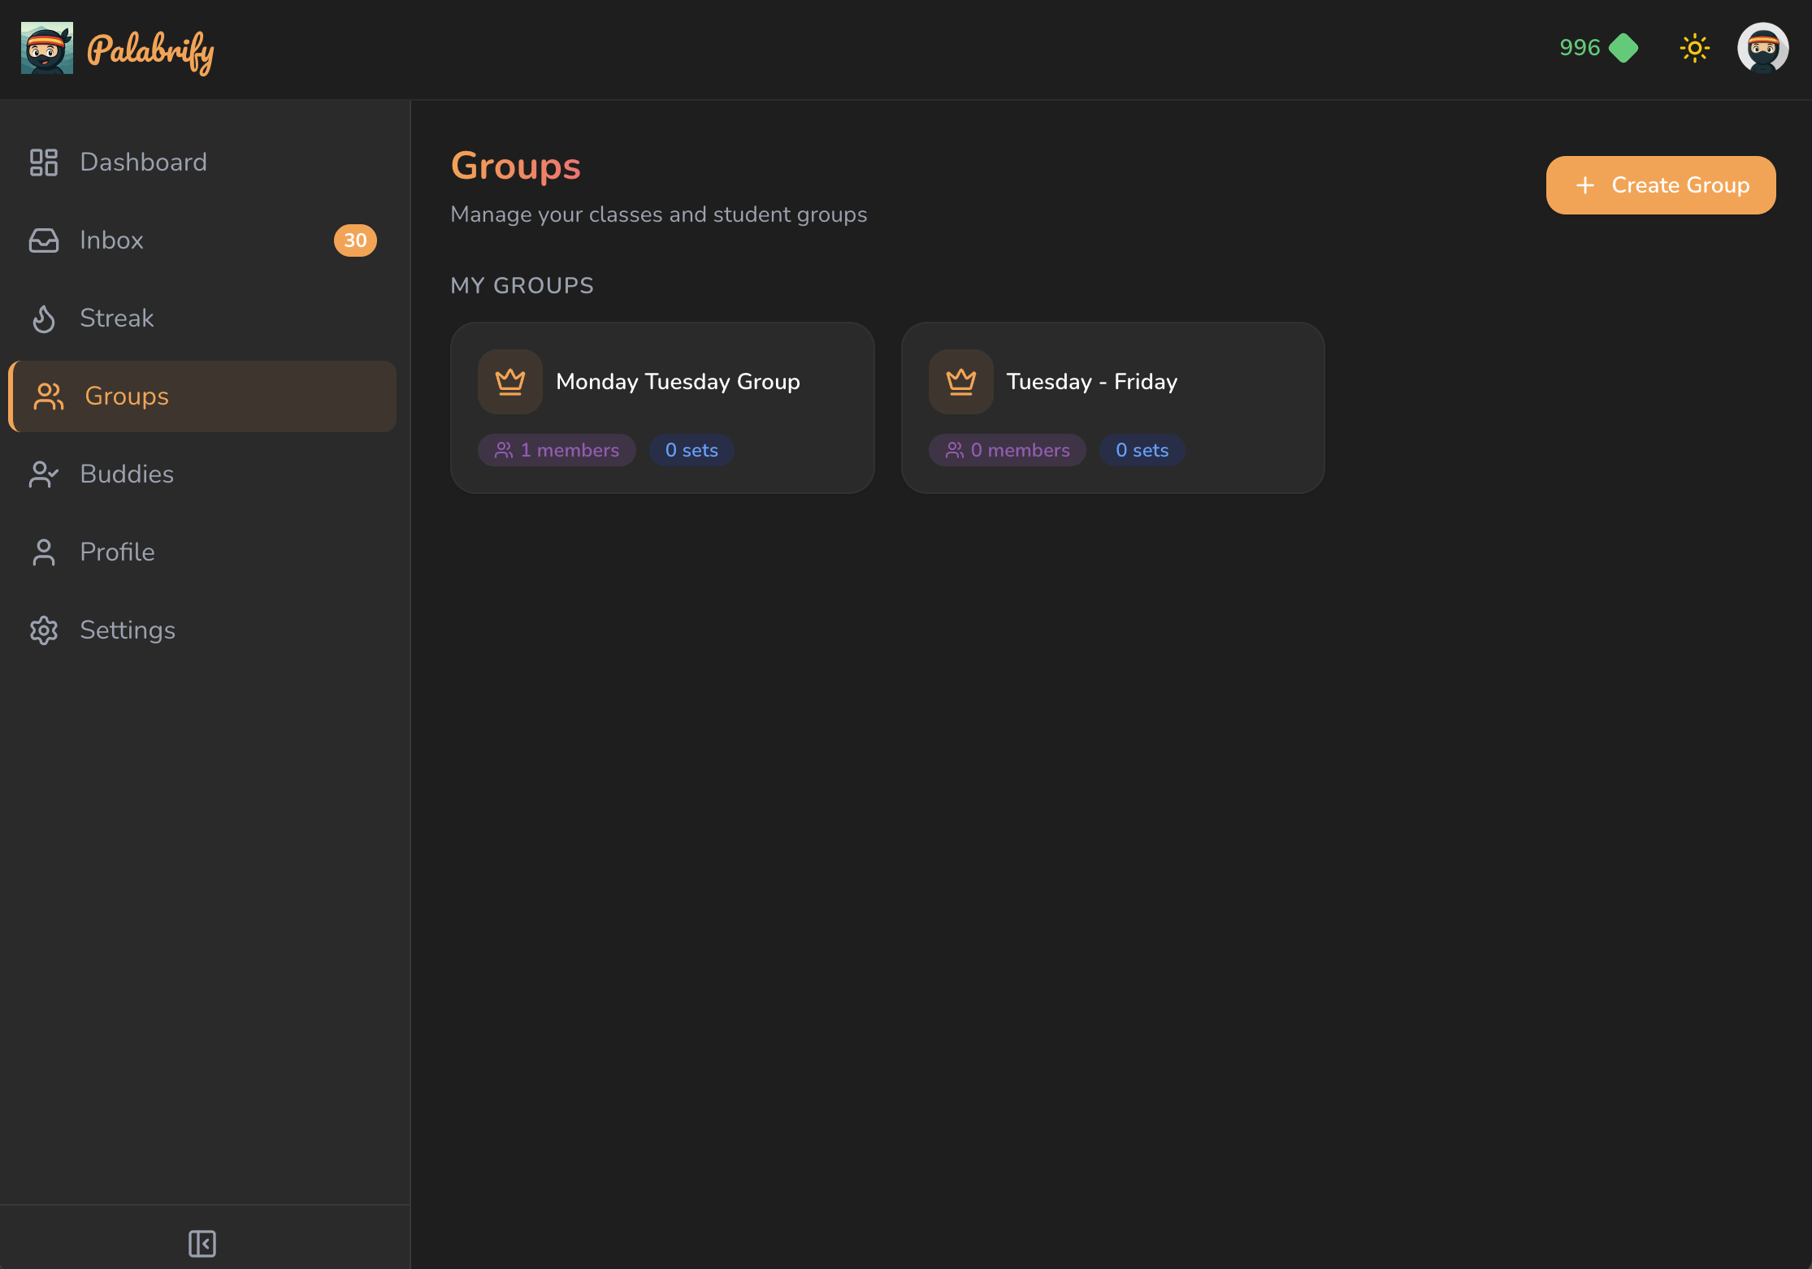Click the 1 members badge
1812x1269 pixels.
[557, 450]
